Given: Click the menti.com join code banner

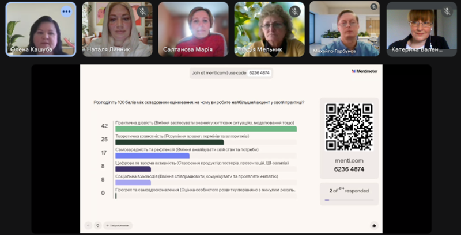Looking at the screenshot, I should (x=231, y=73).
